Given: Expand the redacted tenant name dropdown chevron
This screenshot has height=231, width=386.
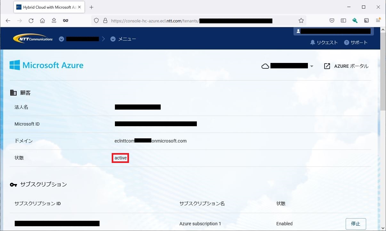Looking at the screenshot, I should pos(61,39).
